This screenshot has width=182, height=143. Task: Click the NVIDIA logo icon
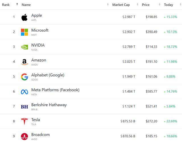point(24,47)
